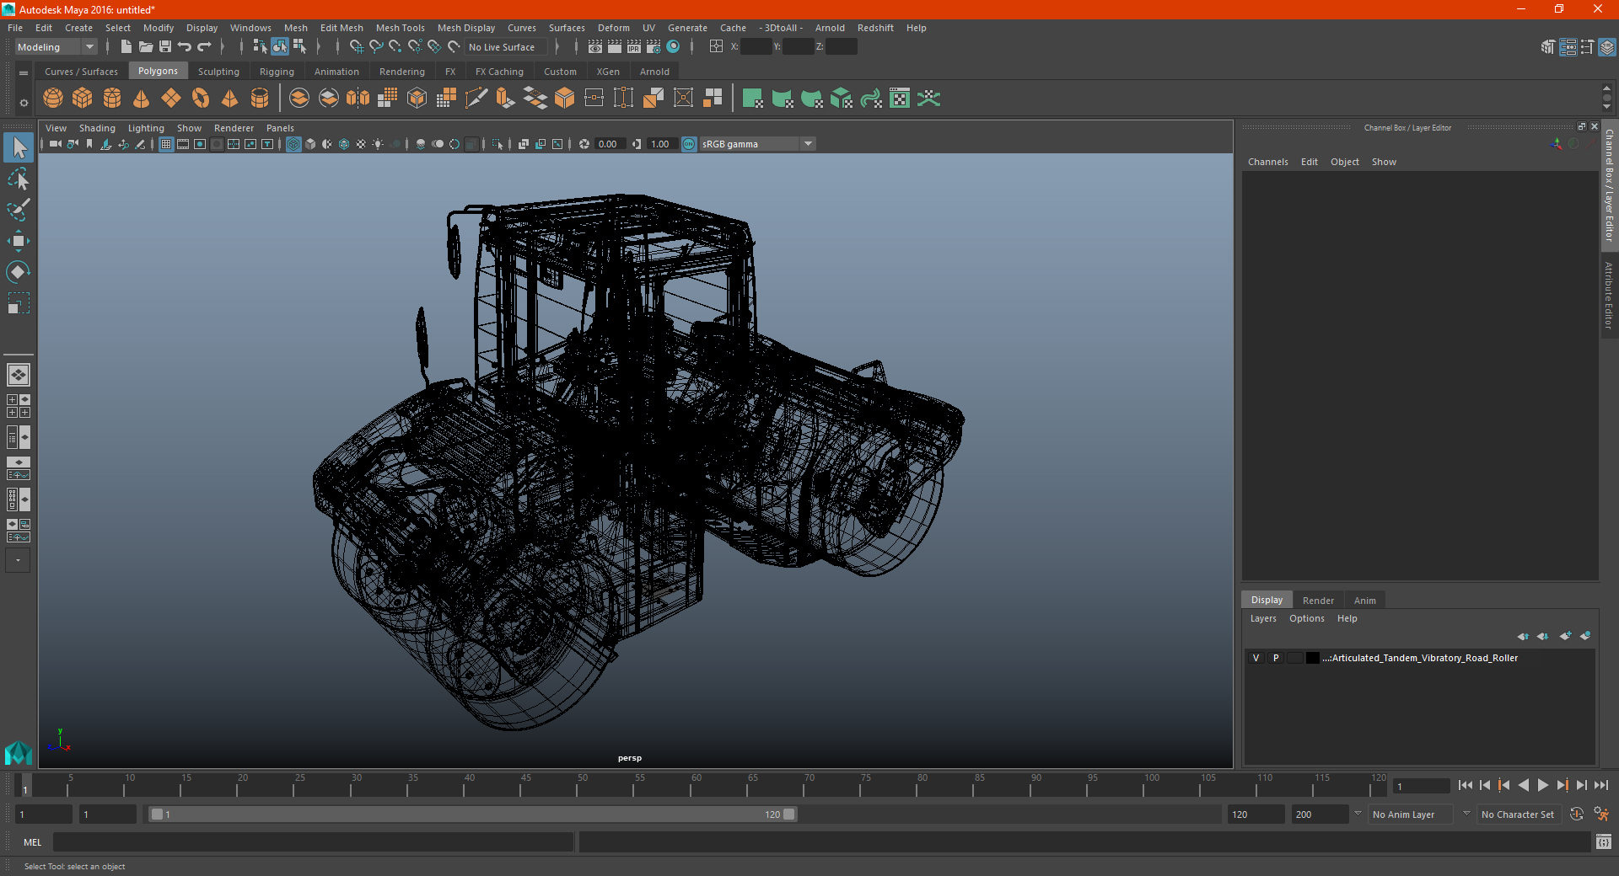Toggle playback P of the Road_Roller layer

point(1276,658)
